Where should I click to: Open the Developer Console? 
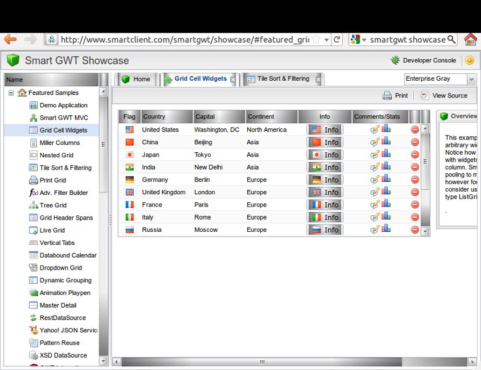(x=424, y=60)
